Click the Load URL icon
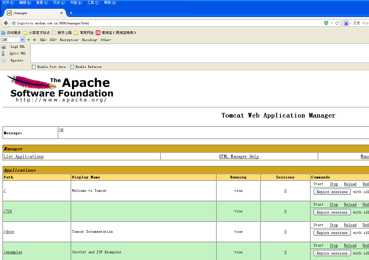Screen dimensions: 369x260 3,47
